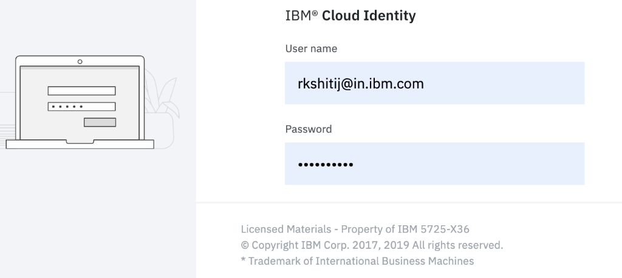Click 'Licensed Materials - Property of IBM 5725-X36' text
The height and width of the screenshot is (278, 622).
point(355,229)
